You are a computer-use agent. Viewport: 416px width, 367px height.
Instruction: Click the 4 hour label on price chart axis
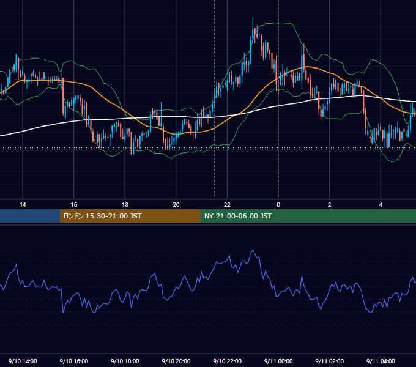pos(381,205)
